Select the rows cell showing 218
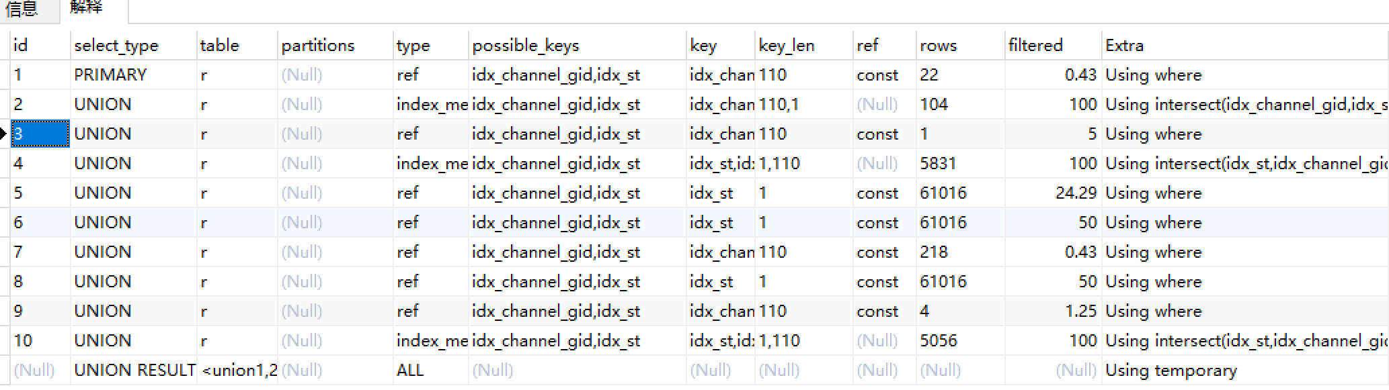This screenshot has width=1389, height=390. coord(960,252)
